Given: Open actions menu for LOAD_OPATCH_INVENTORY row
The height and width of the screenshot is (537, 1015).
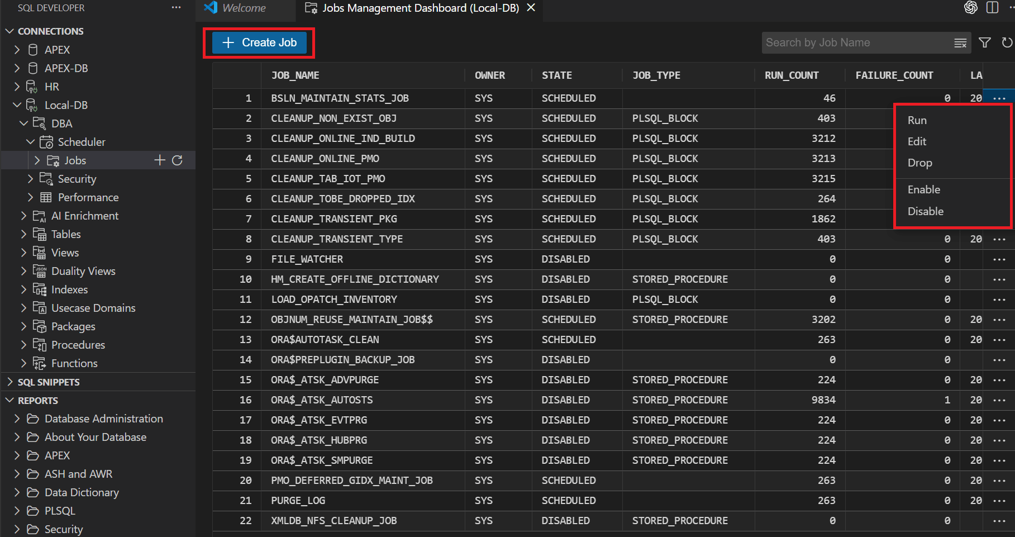Looking at the screenshot, I should (999, 300).
